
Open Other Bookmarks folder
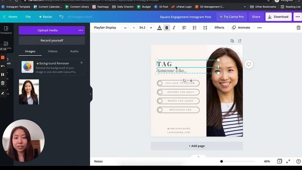[x=263, y=7]
